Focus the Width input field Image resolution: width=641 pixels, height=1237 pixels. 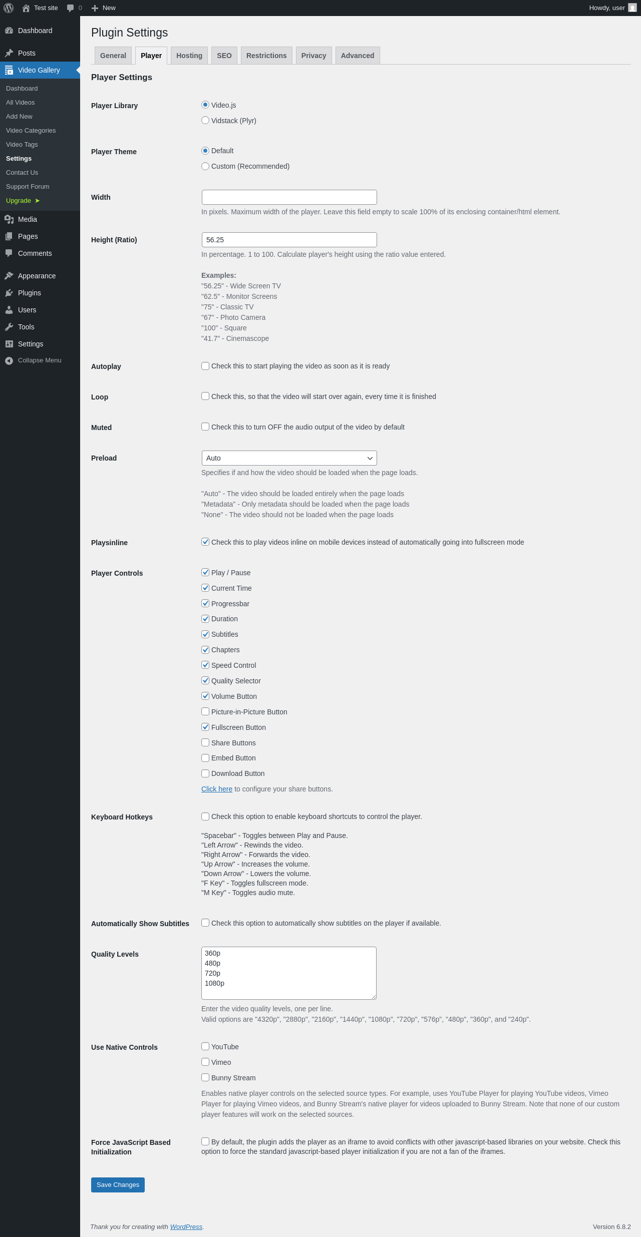tap(289, 197)
